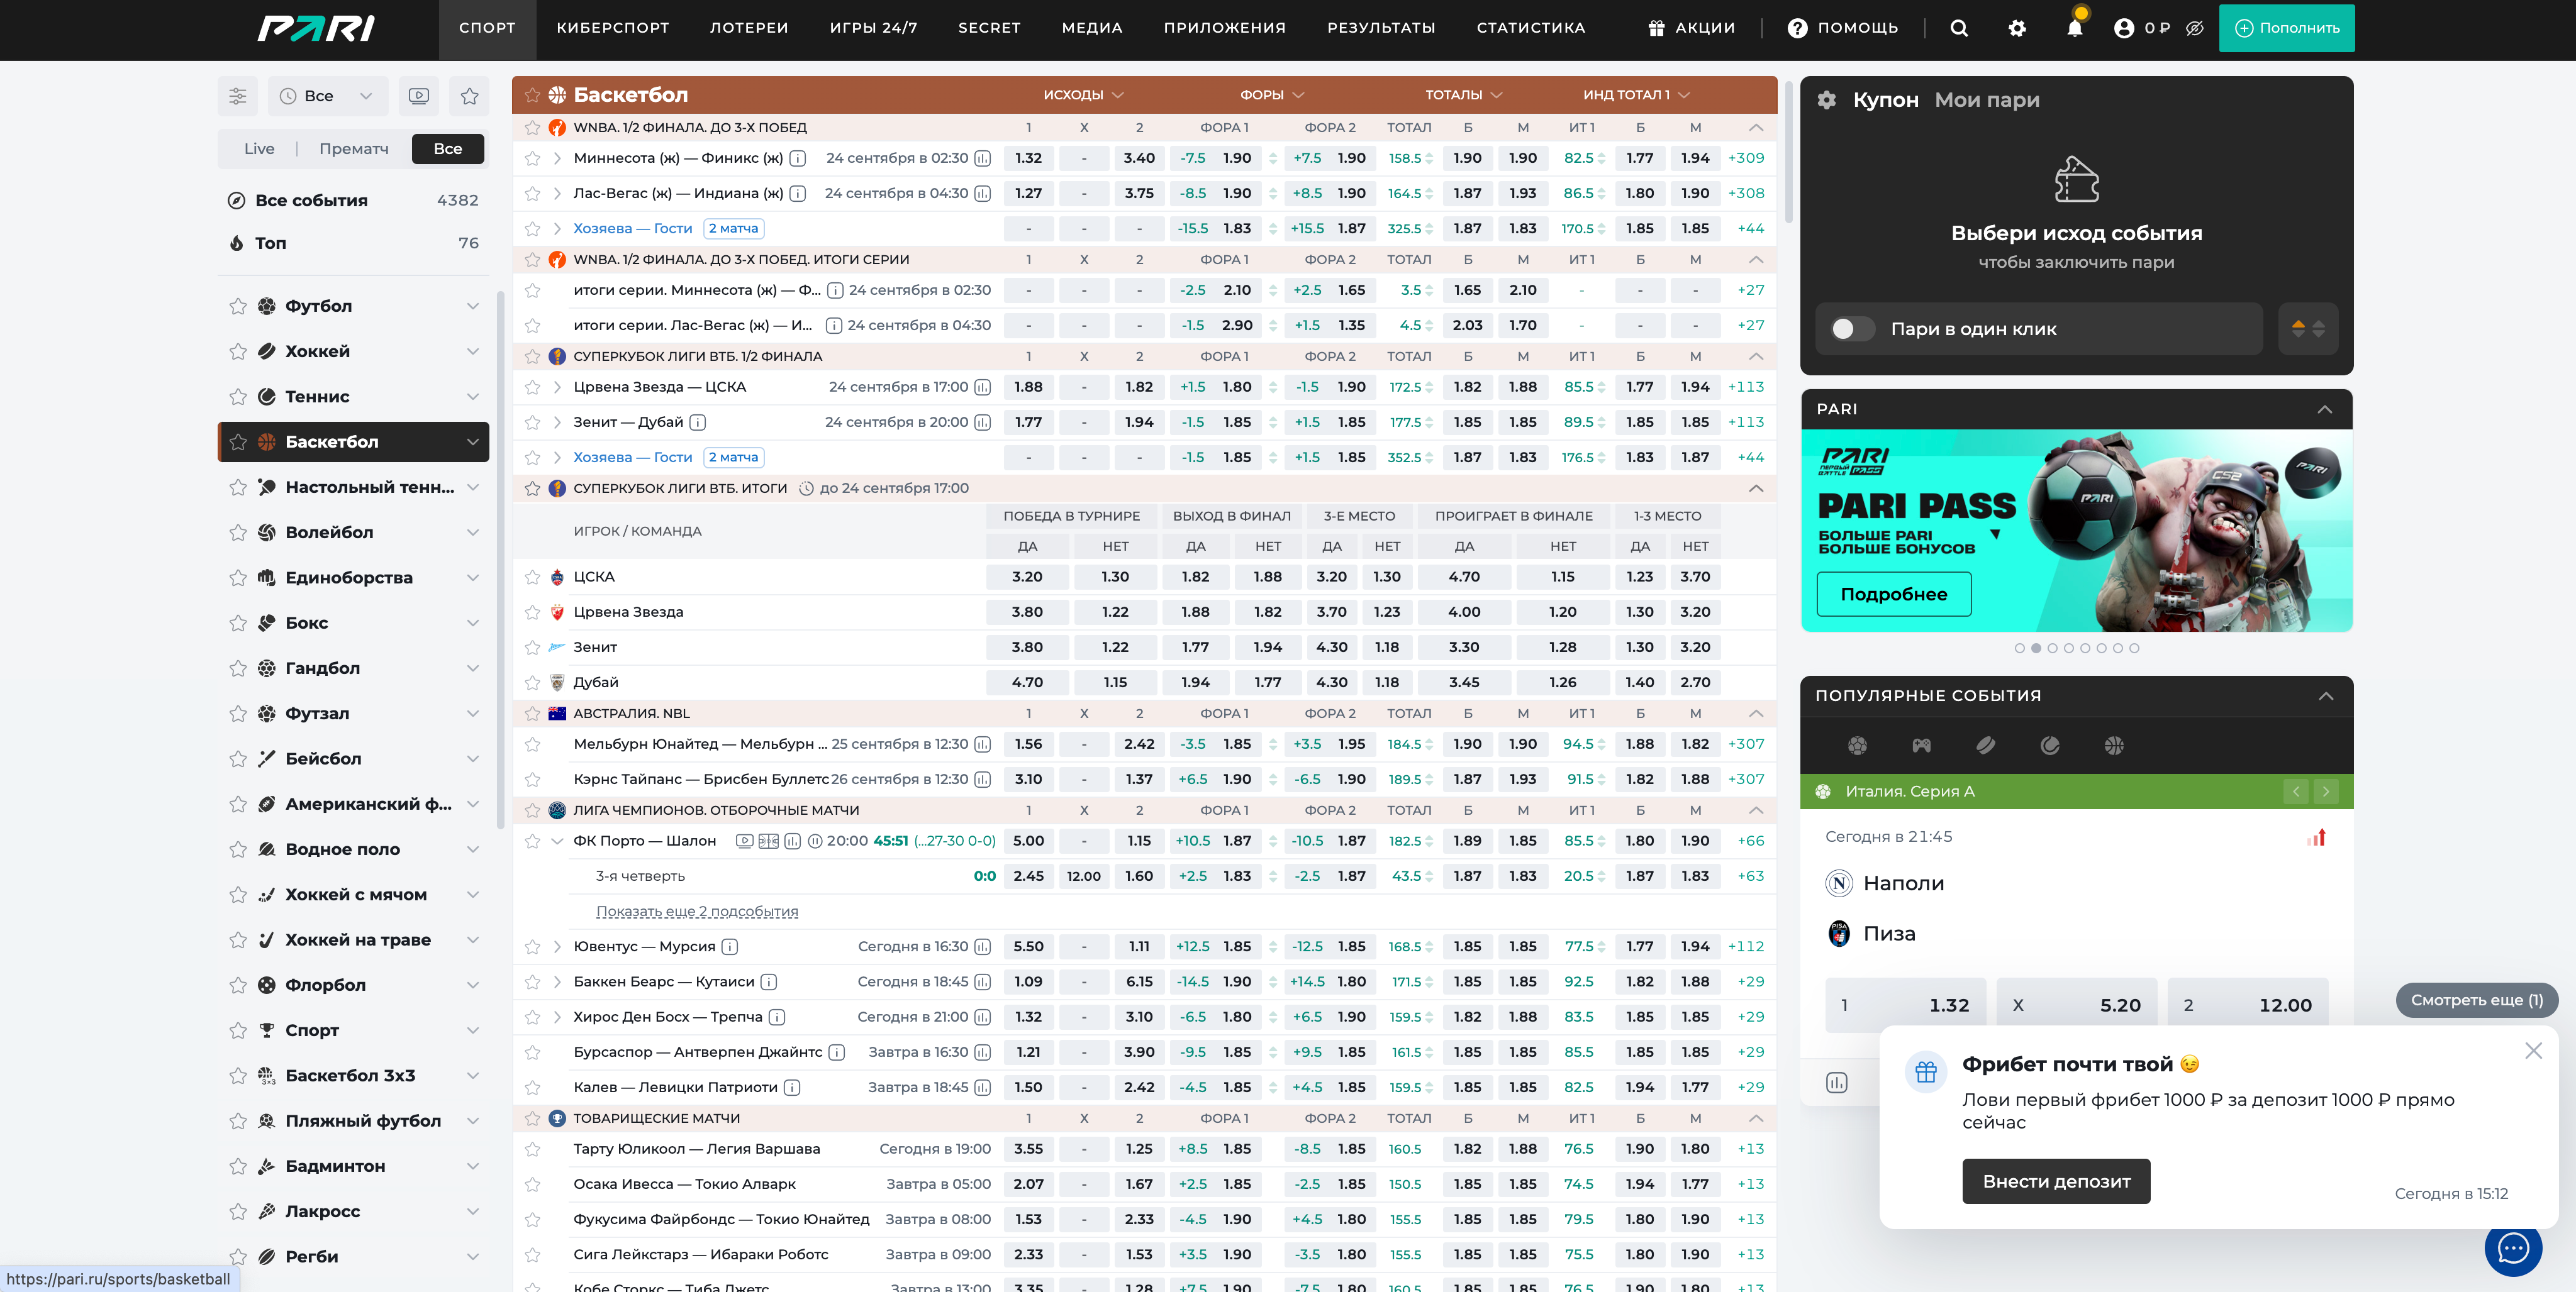Screen dimensions: 2576x1292
Task: Open the КИБЕРСПОРТ menu item
Action: (x=612, y=28)
